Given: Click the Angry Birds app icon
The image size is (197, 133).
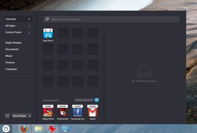Looking at the screenshot, I should pos(48,112).
